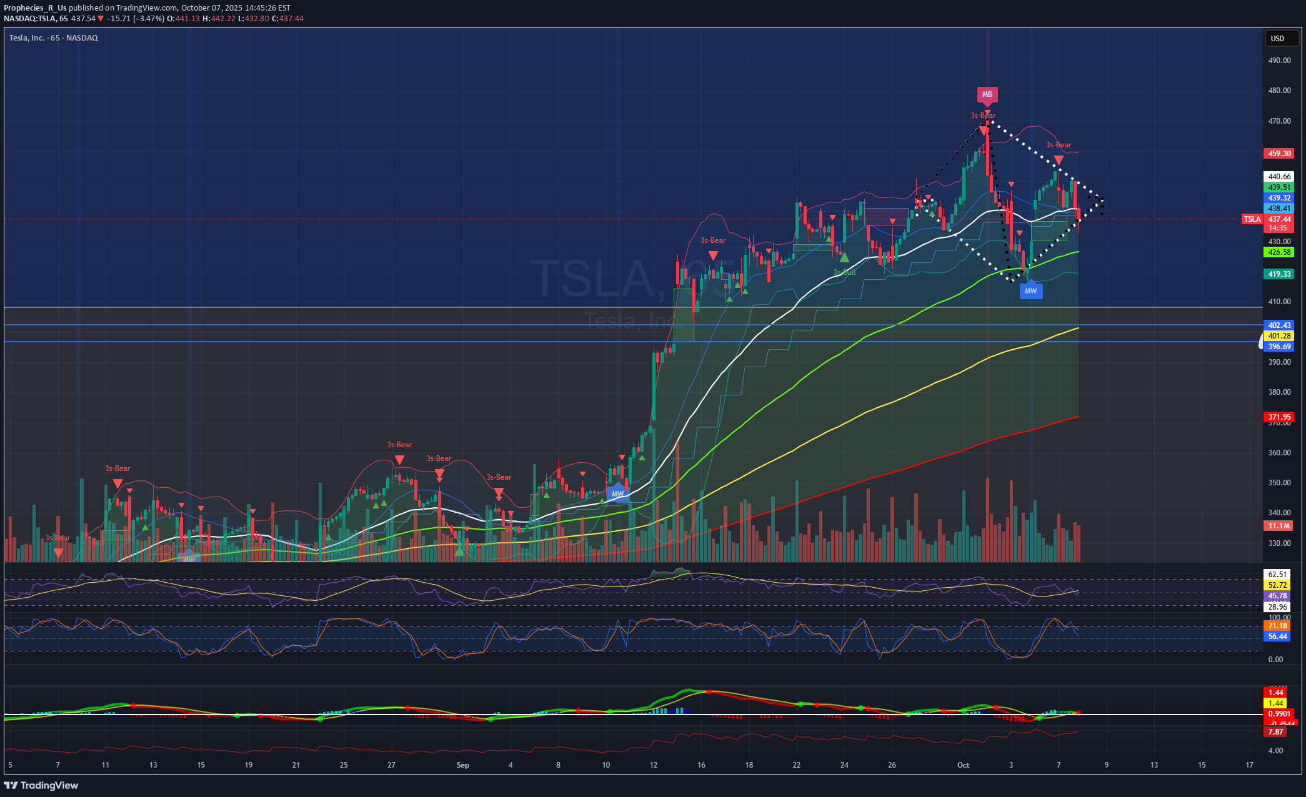The width and height of the screenshot is (1306, 797).
Task: Click the pink MB marker above the price peak
Action: coord(987,94)
